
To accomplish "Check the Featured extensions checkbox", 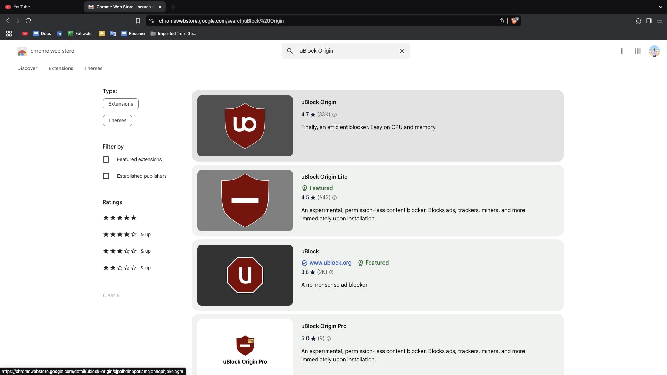I will pyautogui.click(x=106, y=159).
